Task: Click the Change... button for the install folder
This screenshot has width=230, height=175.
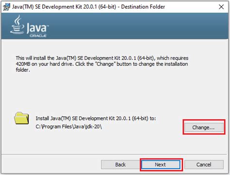Action: [204, 127]
